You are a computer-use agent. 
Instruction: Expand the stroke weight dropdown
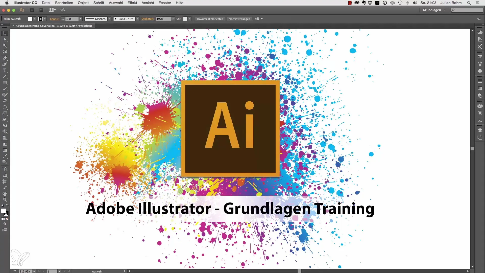81,19
